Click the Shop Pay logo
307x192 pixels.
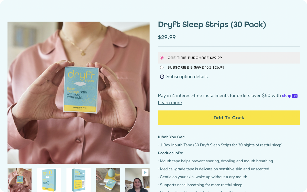tap(290, 96)
